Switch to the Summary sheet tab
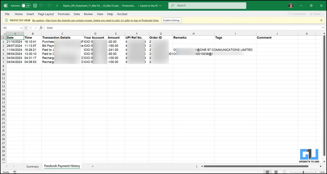The width and height of the screenshot is (327, 174). [32, 166]
